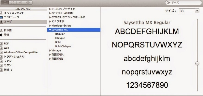
Task: Expand the 02うつくし明朝体 font family
Action: pos(50,13)
